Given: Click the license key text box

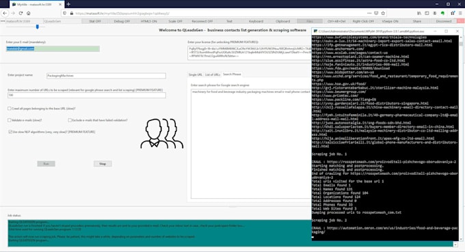Looking at the screenshot, I should click(250, 53).
